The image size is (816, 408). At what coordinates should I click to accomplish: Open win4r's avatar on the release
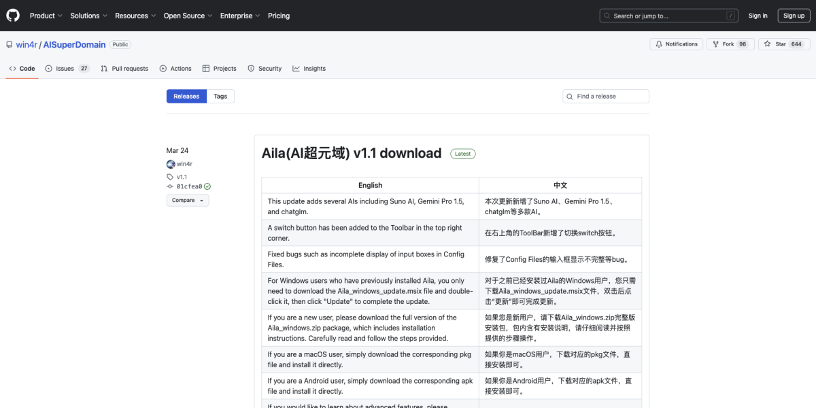pyautogui.click(x=170, y=164)
